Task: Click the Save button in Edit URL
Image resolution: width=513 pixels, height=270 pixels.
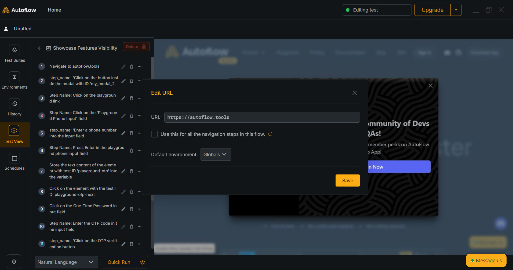Action: point(348,181)
